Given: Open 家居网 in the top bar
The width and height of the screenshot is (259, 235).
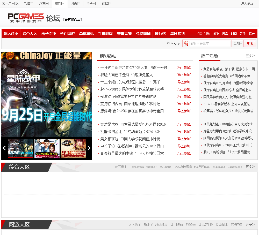Looking at the screenshot, I should pos(106,3).
